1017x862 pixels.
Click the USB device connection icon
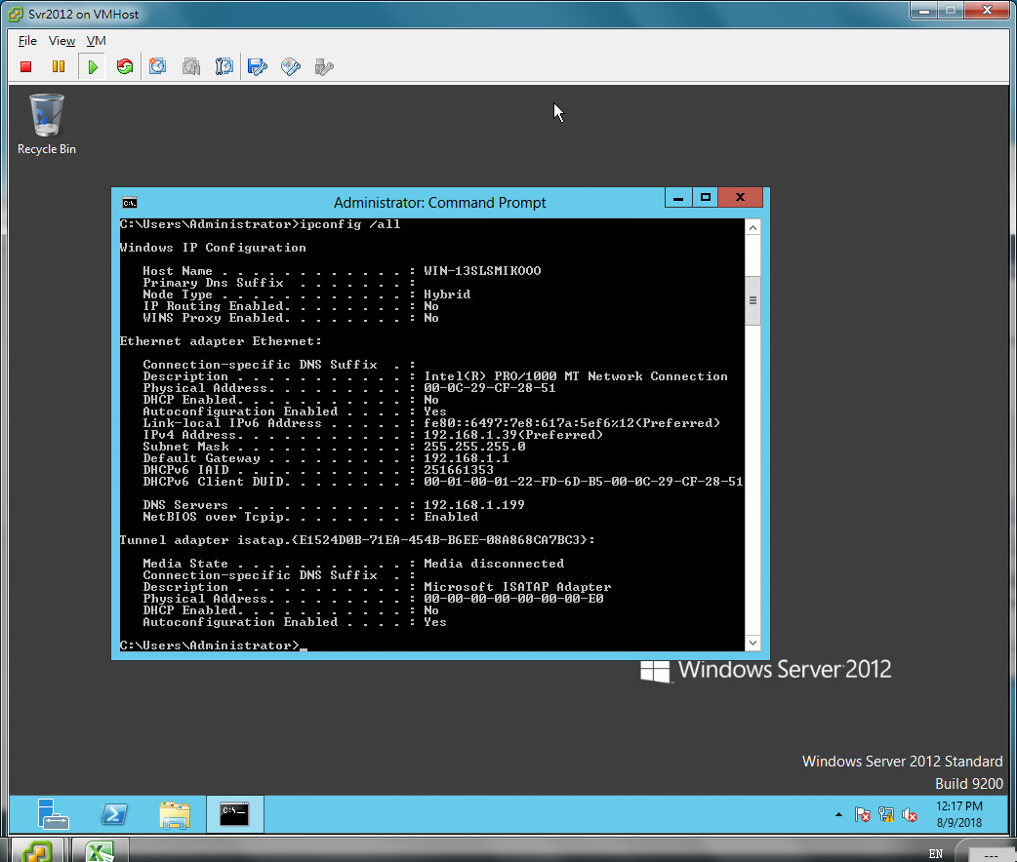pyautogui.click(x=324, y=66)
